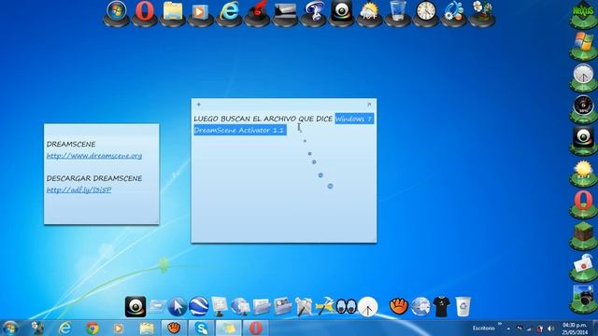
Task: Click the DREAMSCENE heading in small note
Action: [71, 144]
